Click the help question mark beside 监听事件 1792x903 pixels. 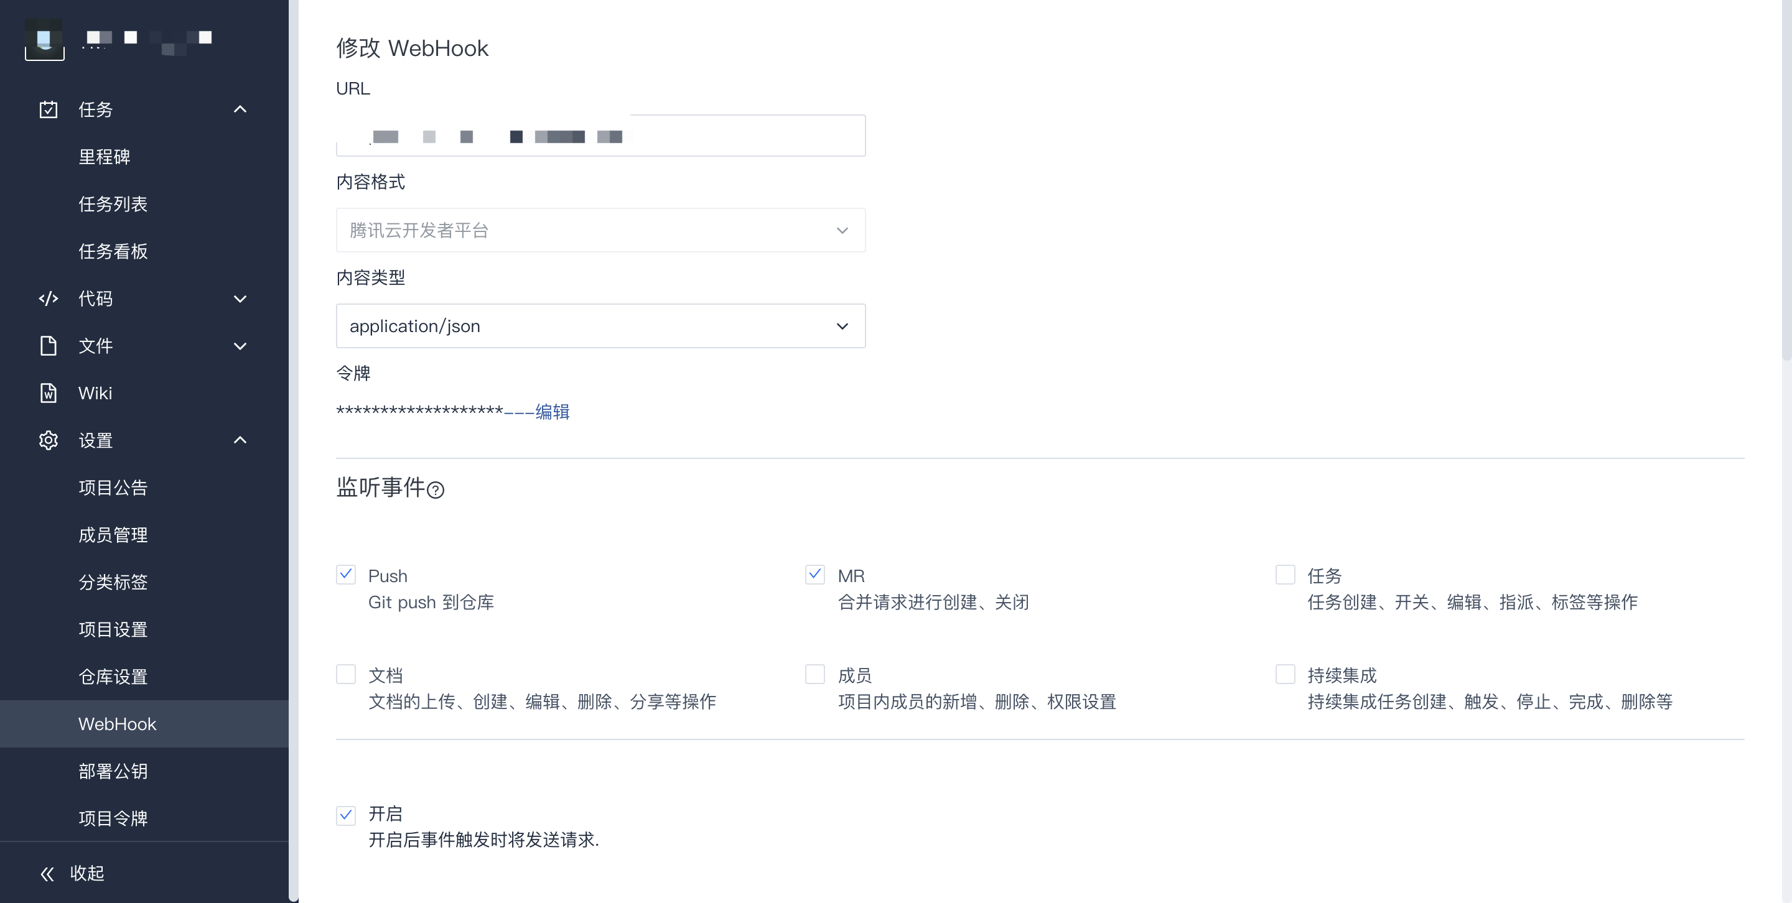coord(436,490)
